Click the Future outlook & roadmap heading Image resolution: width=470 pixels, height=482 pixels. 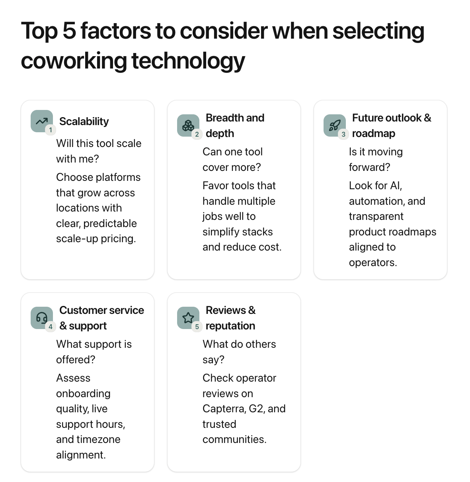[x=391, y=125]
